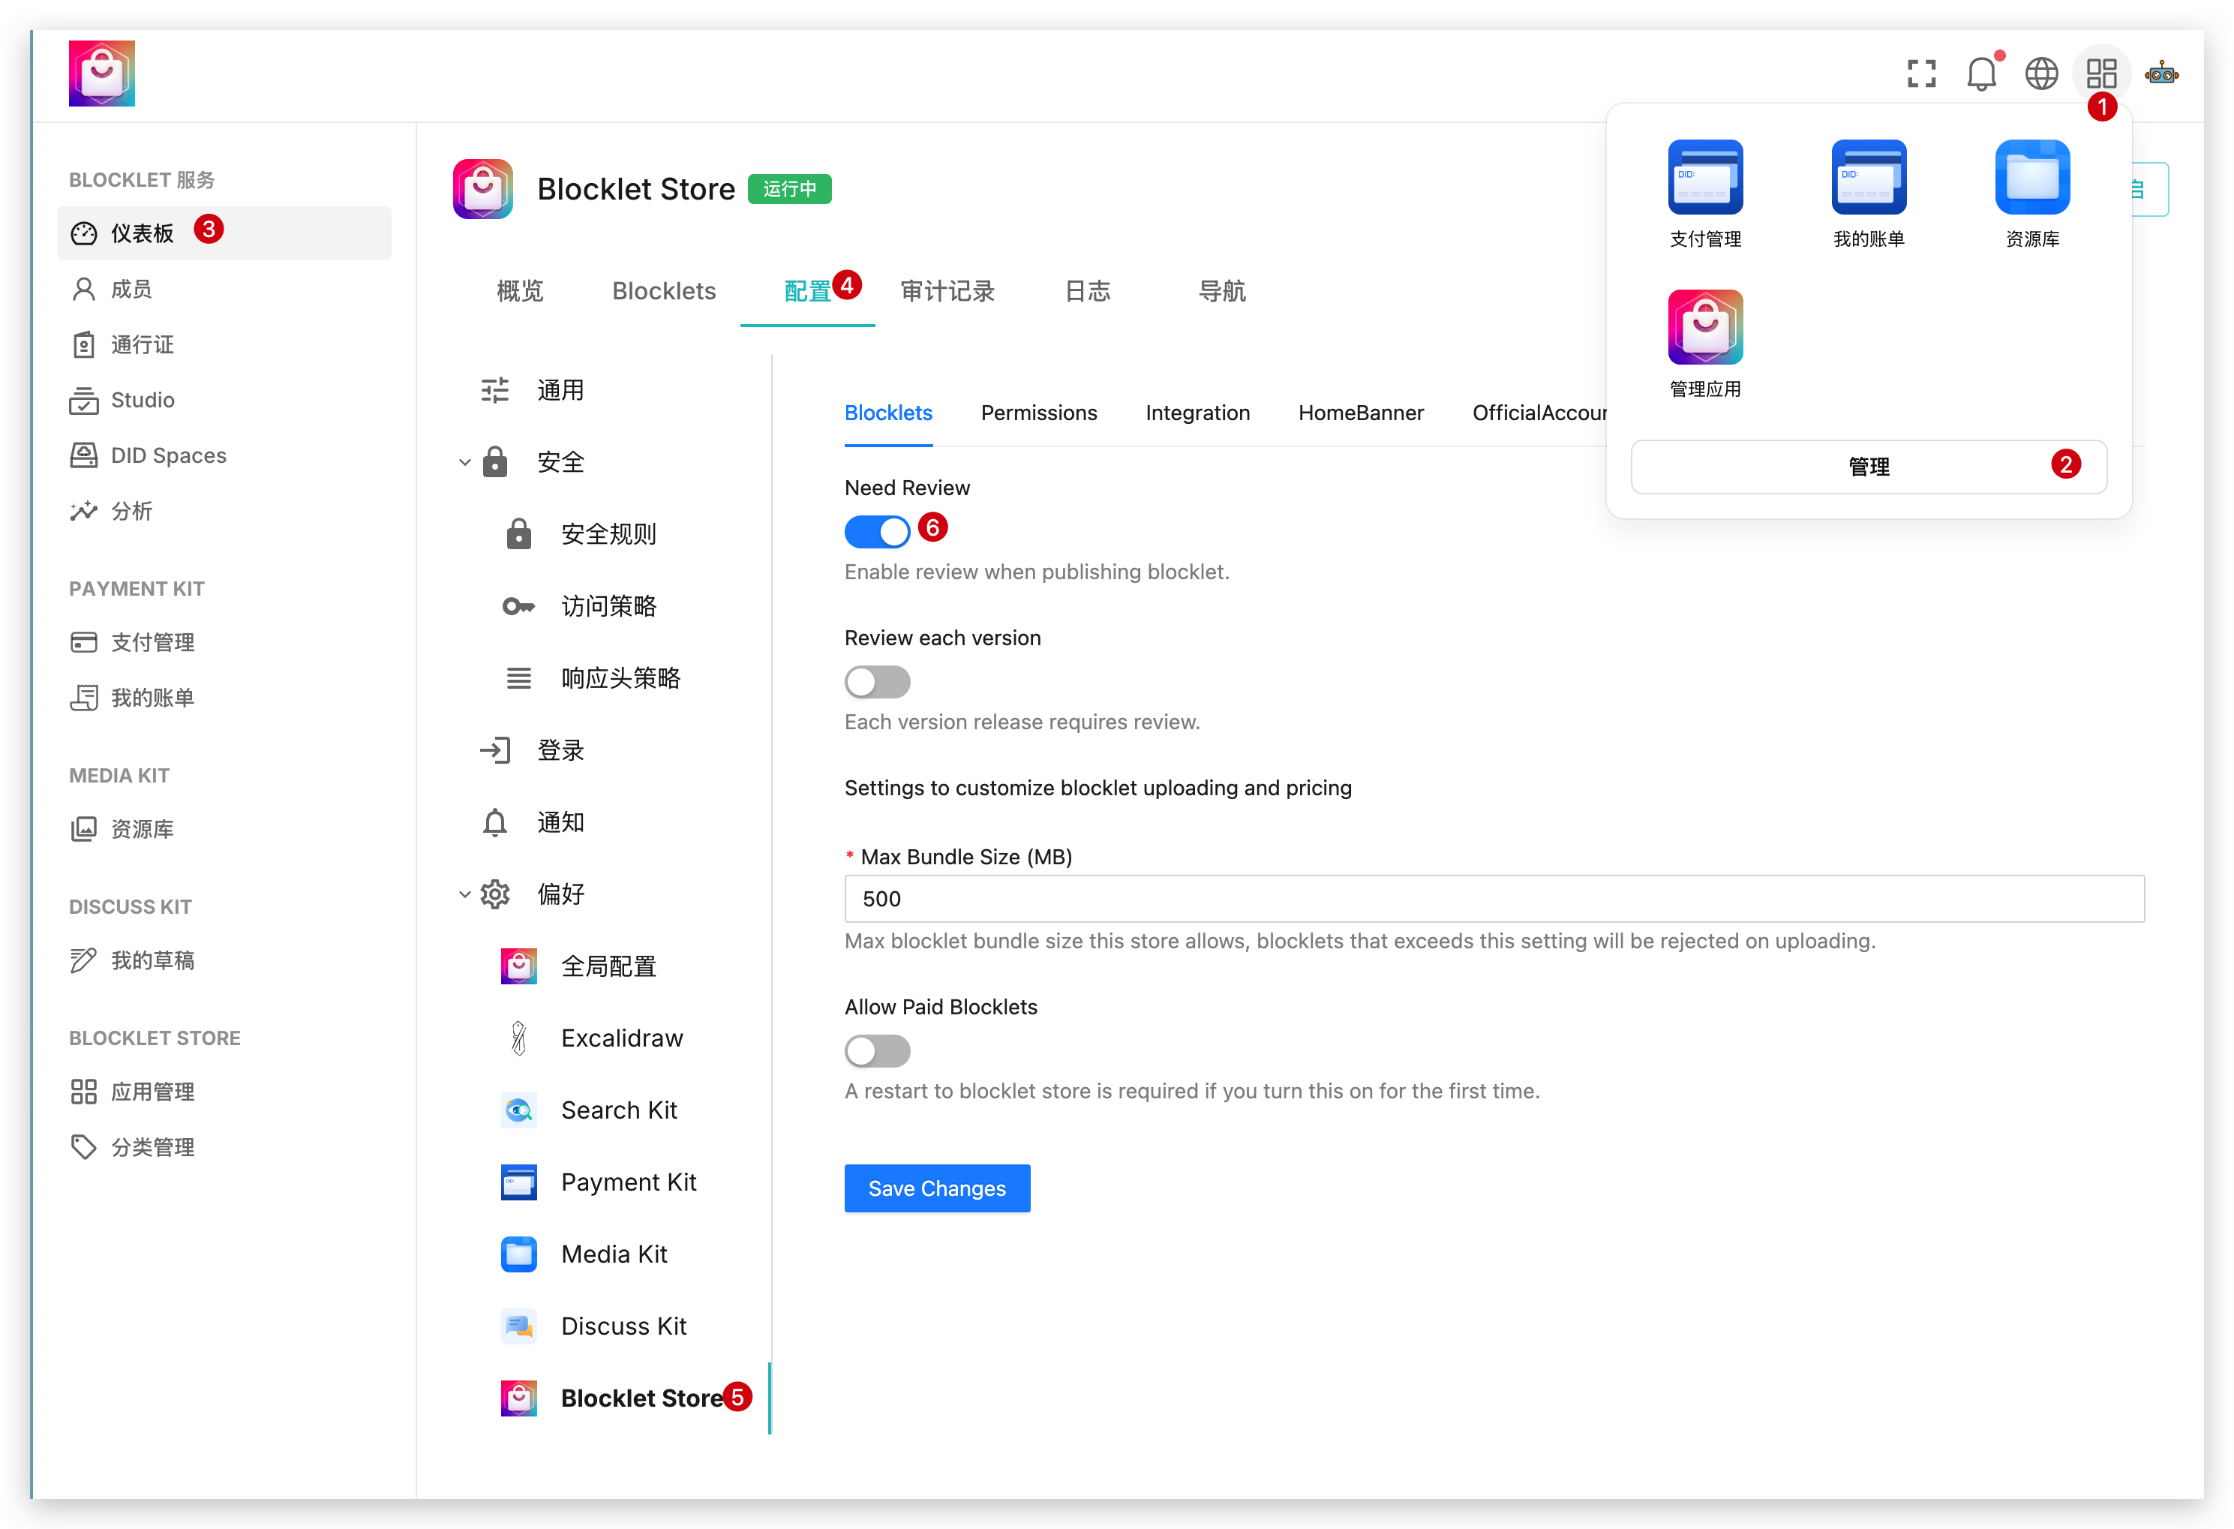Image resolution: width=2234 pixels, height=1529 pixels.
Task: Open 资源库 app icon in popup
Action: tap(2031, 178)
